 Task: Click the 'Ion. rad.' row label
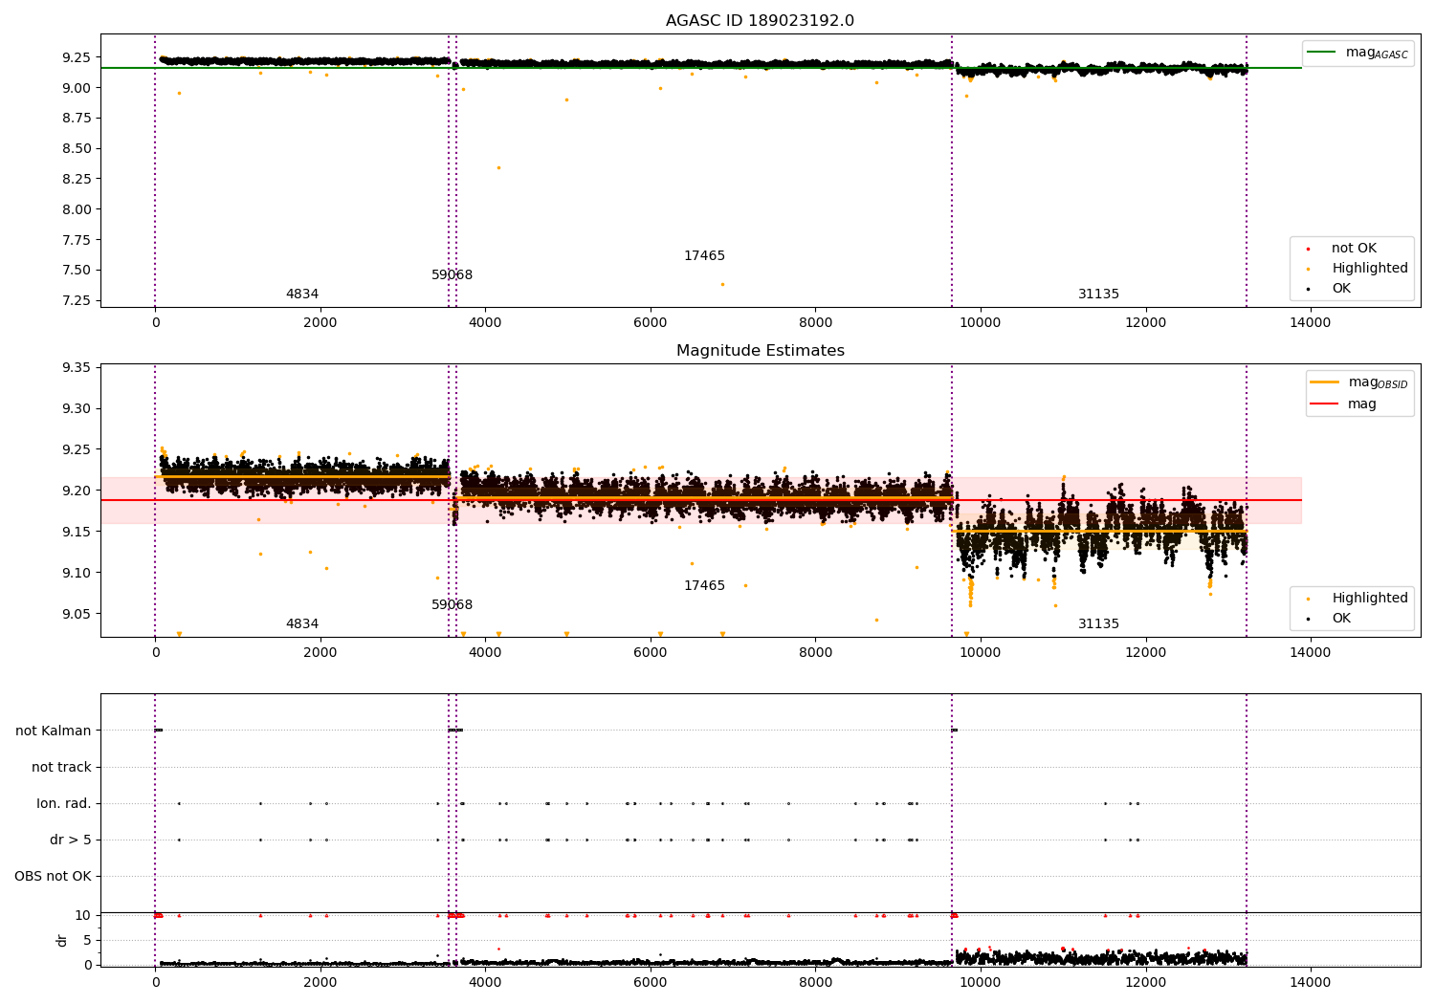[64, 804]
